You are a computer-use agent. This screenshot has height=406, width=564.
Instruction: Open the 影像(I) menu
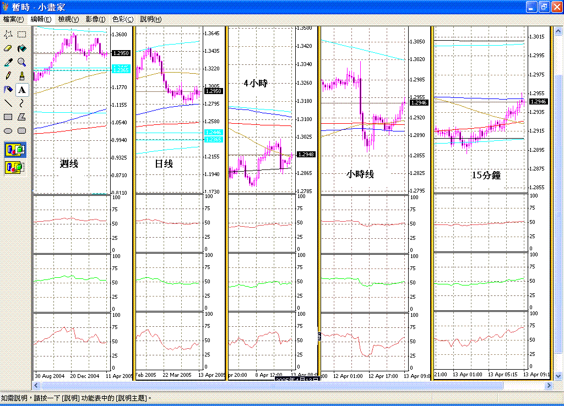click(95, 19)
